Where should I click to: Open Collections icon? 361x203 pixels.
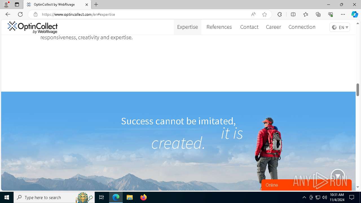(318, 14)
